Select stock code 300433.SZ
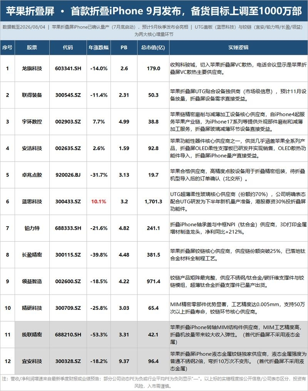Image resolution: width=308 pixels, height=391 pixels. (x=68, y=202)
